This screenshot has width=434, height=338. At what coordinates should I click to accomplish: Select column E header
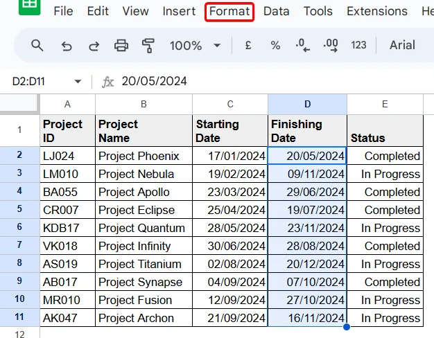[385, 105]
